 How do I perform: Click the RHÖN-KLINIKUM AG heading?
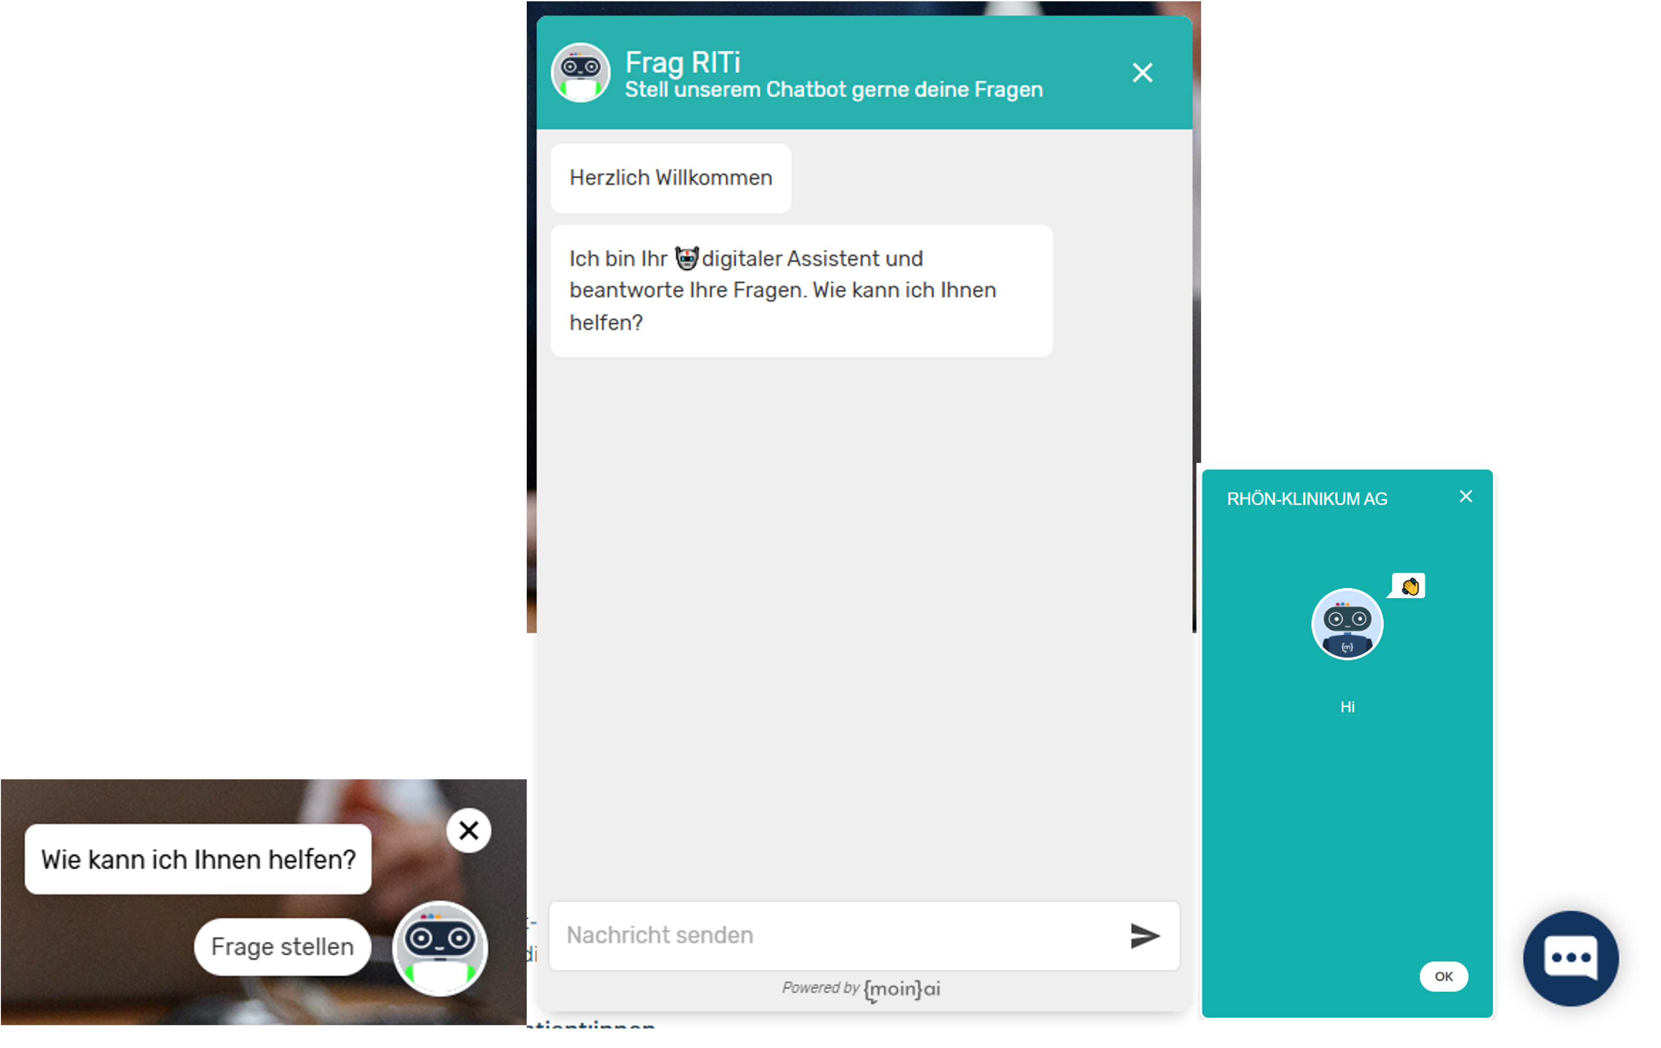1307,499
